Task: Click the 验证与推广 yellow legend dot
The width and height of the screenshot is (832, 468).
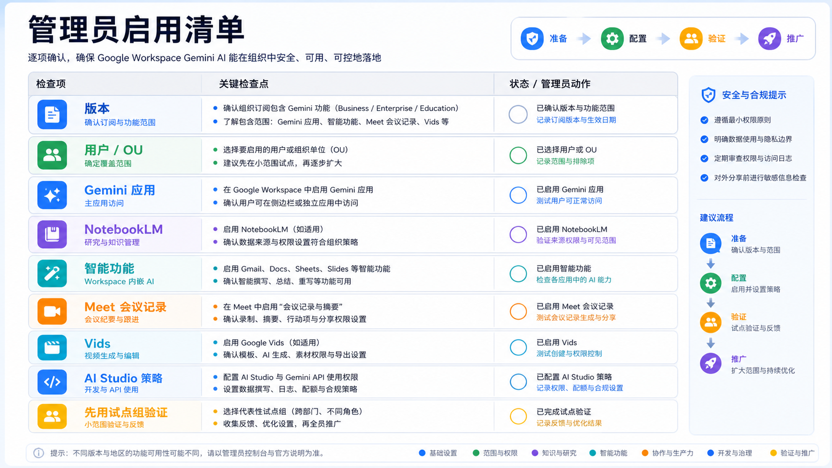Action: coord(773,453)
